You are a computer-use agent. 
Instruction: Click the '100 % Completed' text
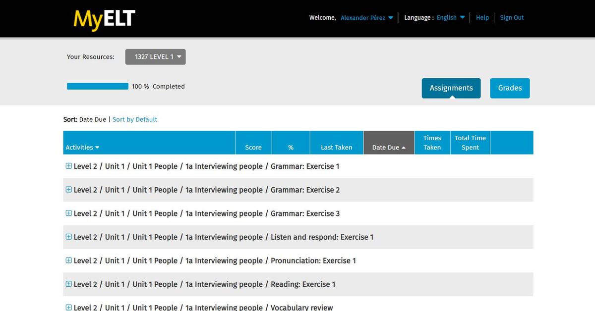coord(158,86)
